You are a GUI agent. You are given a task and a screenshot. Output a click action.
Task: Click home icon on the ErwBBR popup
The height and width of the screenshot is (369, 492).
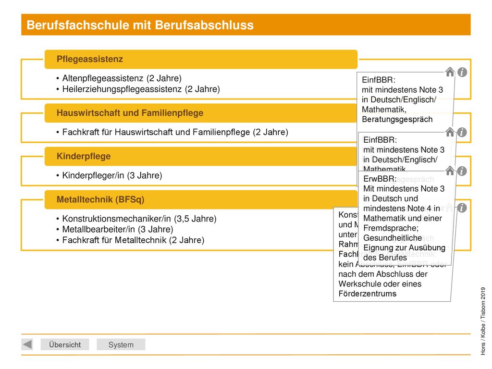[x=450, y=171]
